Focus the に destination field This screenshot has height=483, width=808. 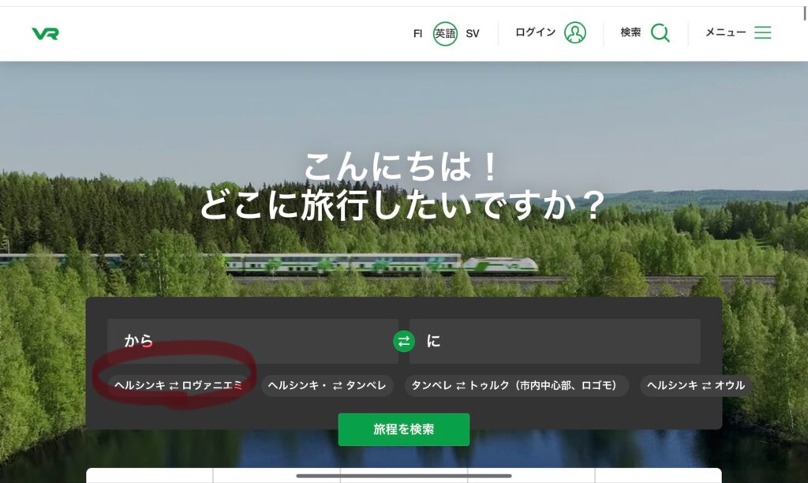tap(555, 341)
